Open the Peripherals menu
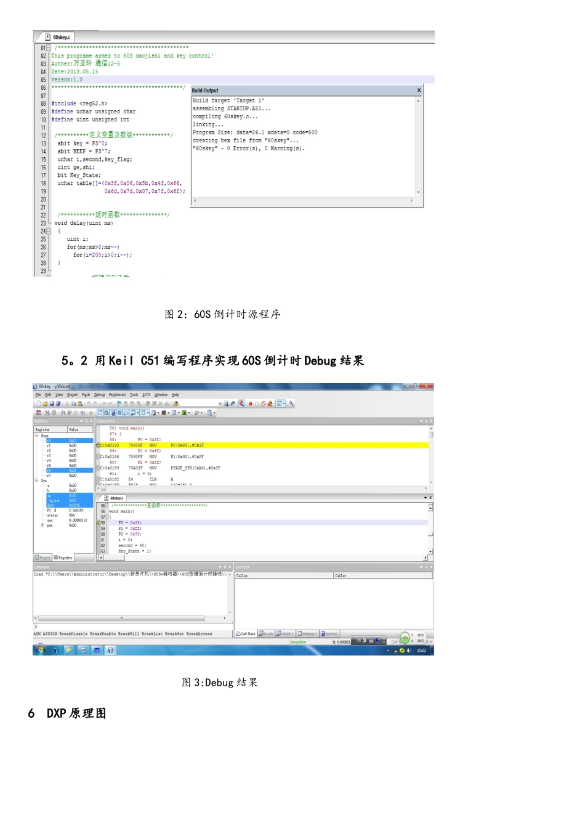The width and height of the screenshot is (585, 828). 117,395
